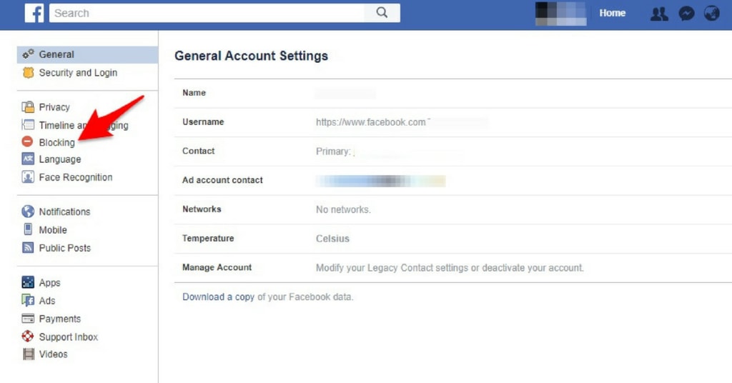Go to Privacy settings
This screenshot has width=732, height=383.
pos(54,107)
